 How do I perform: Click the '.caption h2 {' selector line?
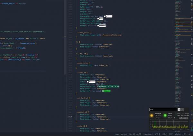point(82,112)
